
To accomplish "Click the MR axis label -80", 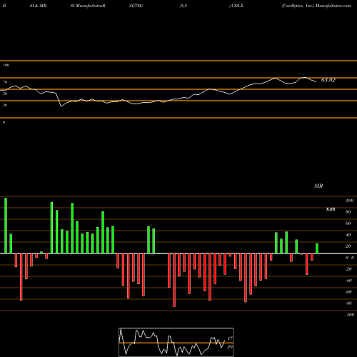I will tap(348, 303).
